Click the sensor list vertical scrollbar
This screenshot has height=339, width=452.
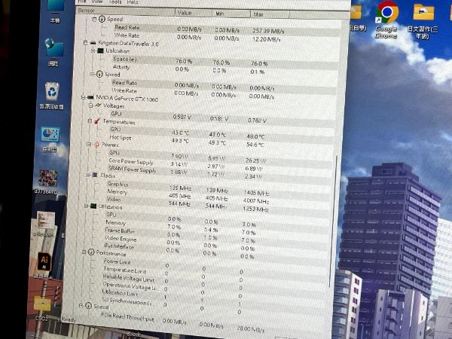click(x=333, y=221)
